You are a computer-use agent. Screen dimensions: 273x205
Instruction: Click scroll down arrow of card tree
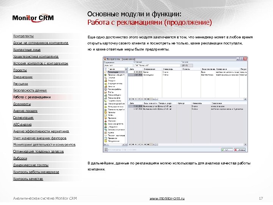pos(126,145)
